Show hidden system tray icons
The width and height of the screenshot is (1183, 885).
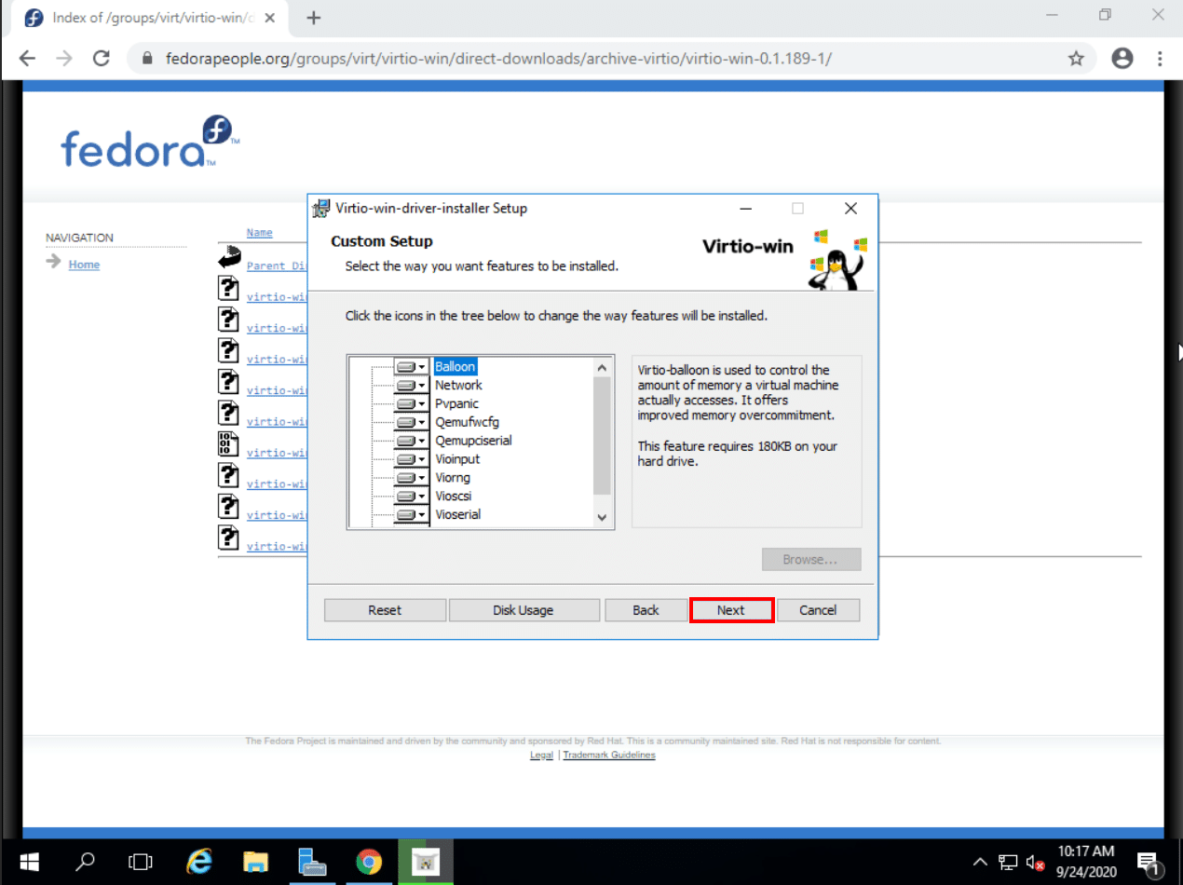click(980, 862)
